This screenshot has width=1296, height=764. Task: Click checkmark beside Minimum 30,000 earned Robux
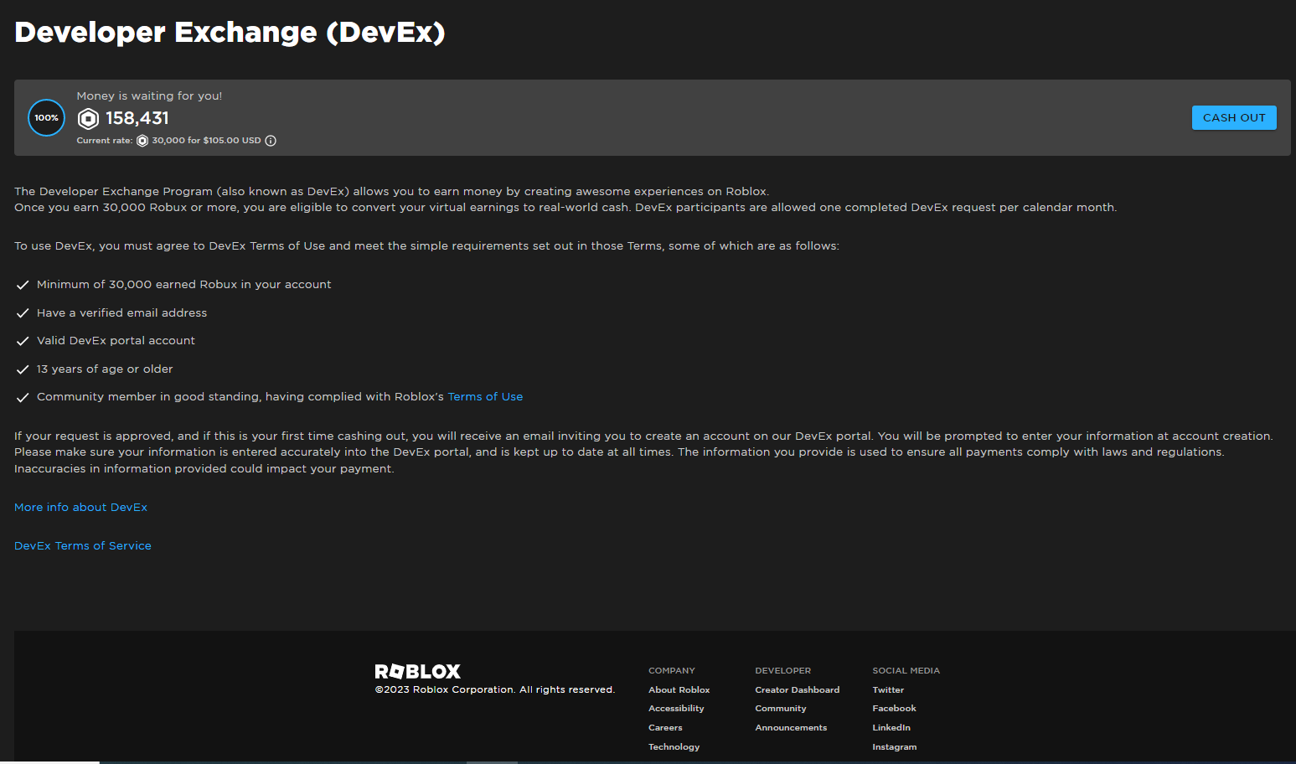click(x=23, y=285)
